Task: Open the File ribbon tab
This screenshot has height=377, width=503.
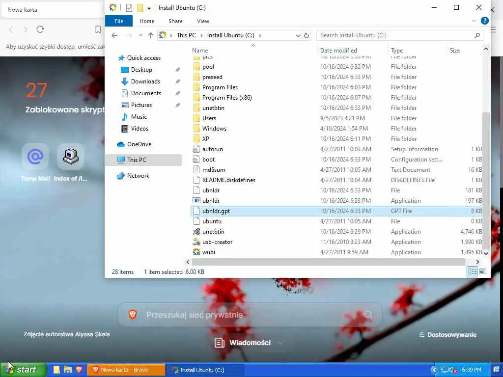Action: (119, 21)
